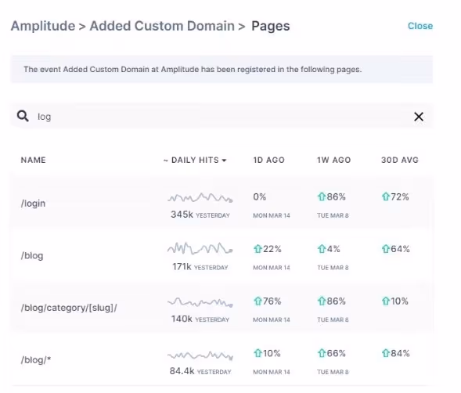Image resolution: width=461 pixels, height=393 pixels.
Task: Open the Amplitude breadcrumb link
Action: click(x=43, y=26)
